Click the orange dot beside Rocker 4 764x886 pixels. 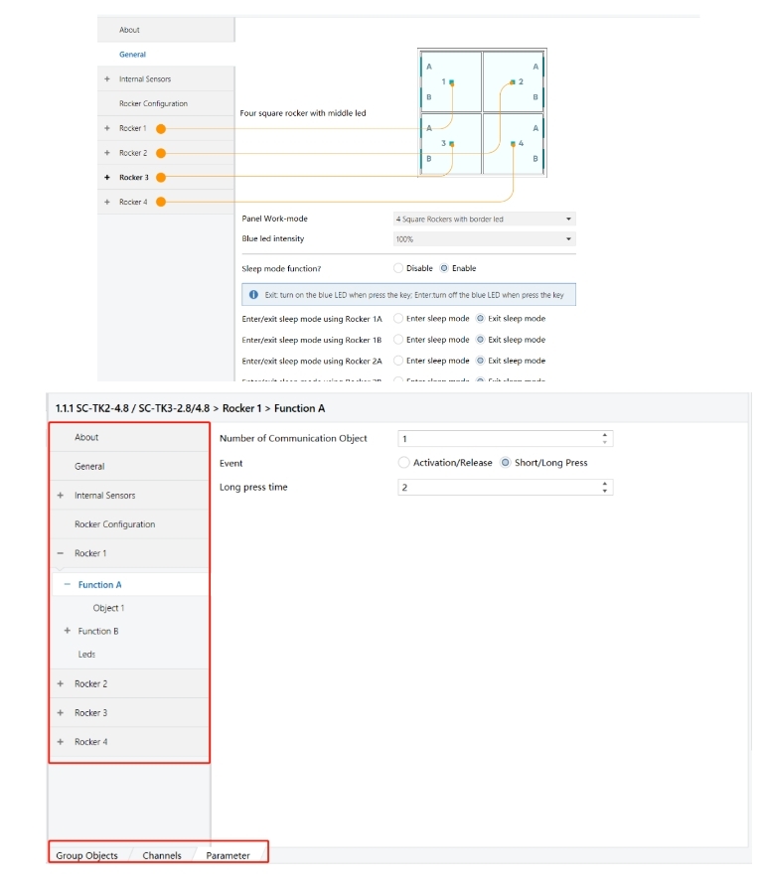(161, 202)
